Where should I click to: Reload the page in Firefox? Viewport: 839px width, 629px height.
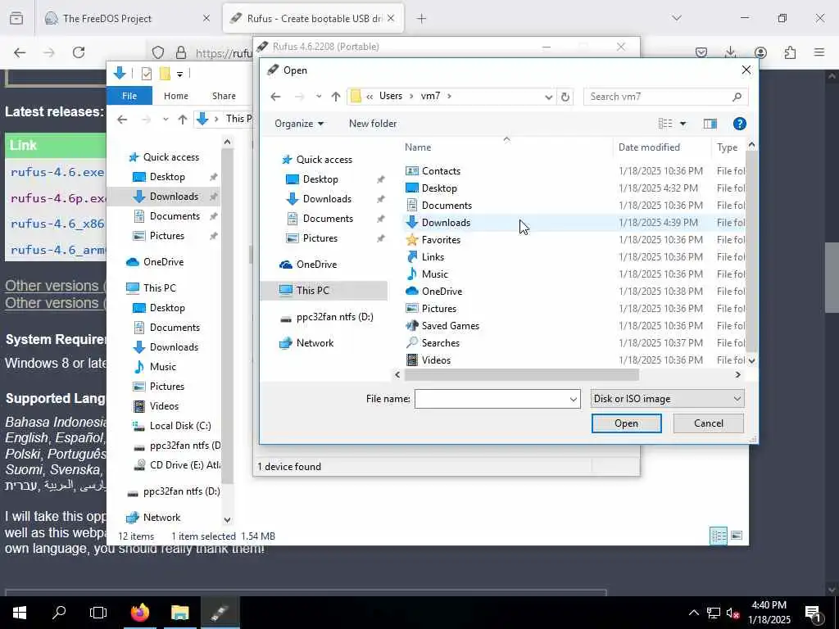coord(79,52)
